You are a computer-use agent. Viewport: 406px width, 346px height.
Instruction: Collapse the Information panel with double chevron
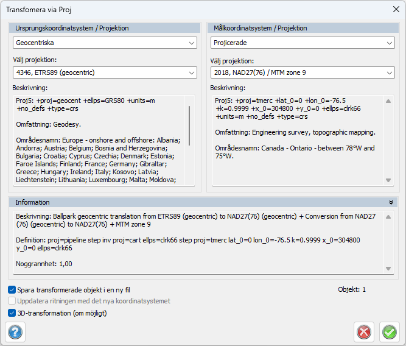pyautogui.click(x=391, y=202)
